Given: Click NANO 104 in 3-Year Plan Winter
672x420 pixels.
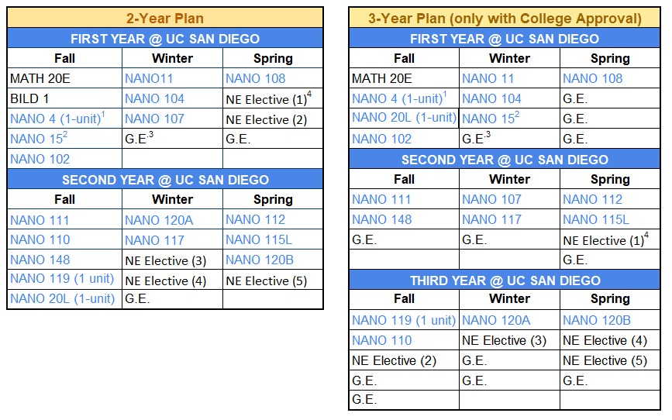Looking at the screenshot, I should click(491, 98).
